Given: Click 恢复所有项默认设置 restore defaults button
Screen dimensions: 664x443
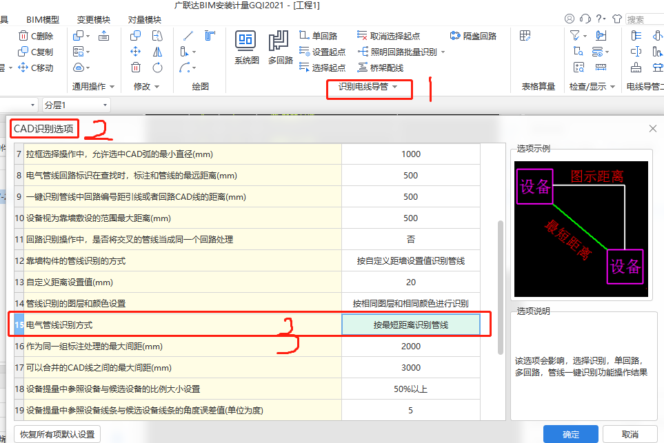Looking at the screenshot, I should coord(57,434).
